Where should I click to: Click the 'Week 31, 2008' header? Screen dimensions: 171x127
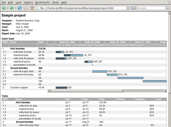(x=143, y=42)
